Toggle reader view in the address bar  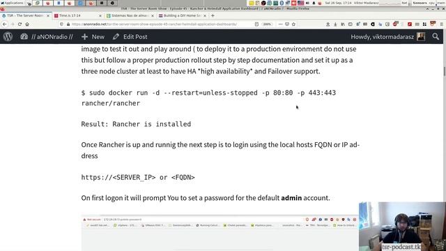(x=256, y=24)
